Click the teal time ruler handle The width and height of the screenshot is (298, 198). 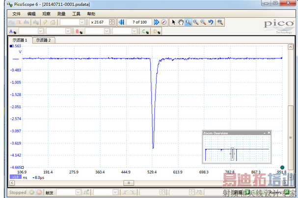pos(282,168)
